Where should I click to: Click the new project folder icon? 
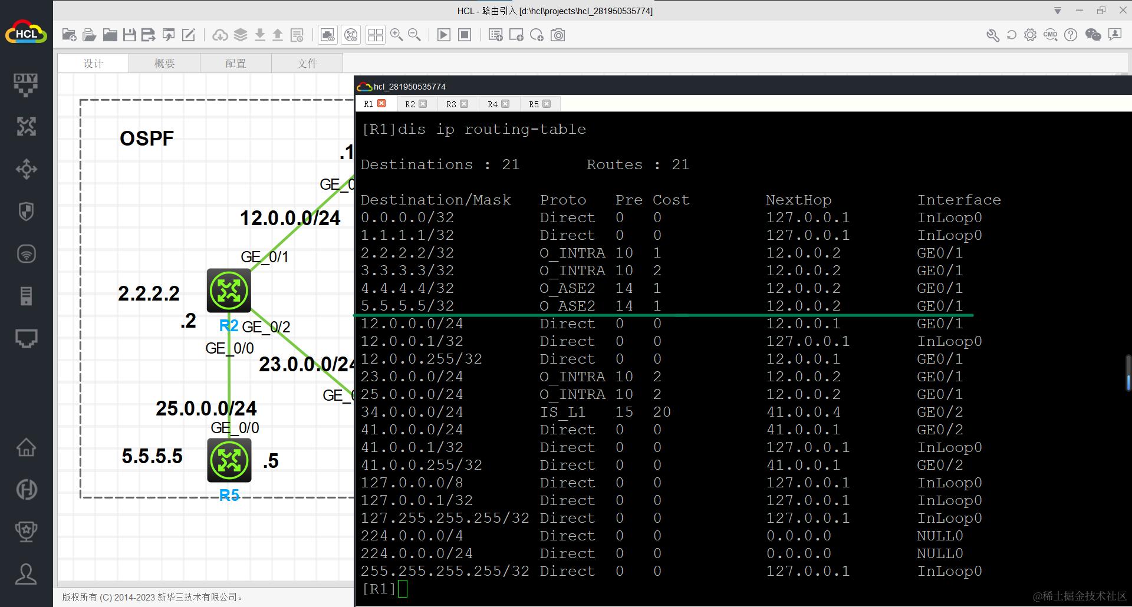tap(69, 35)
